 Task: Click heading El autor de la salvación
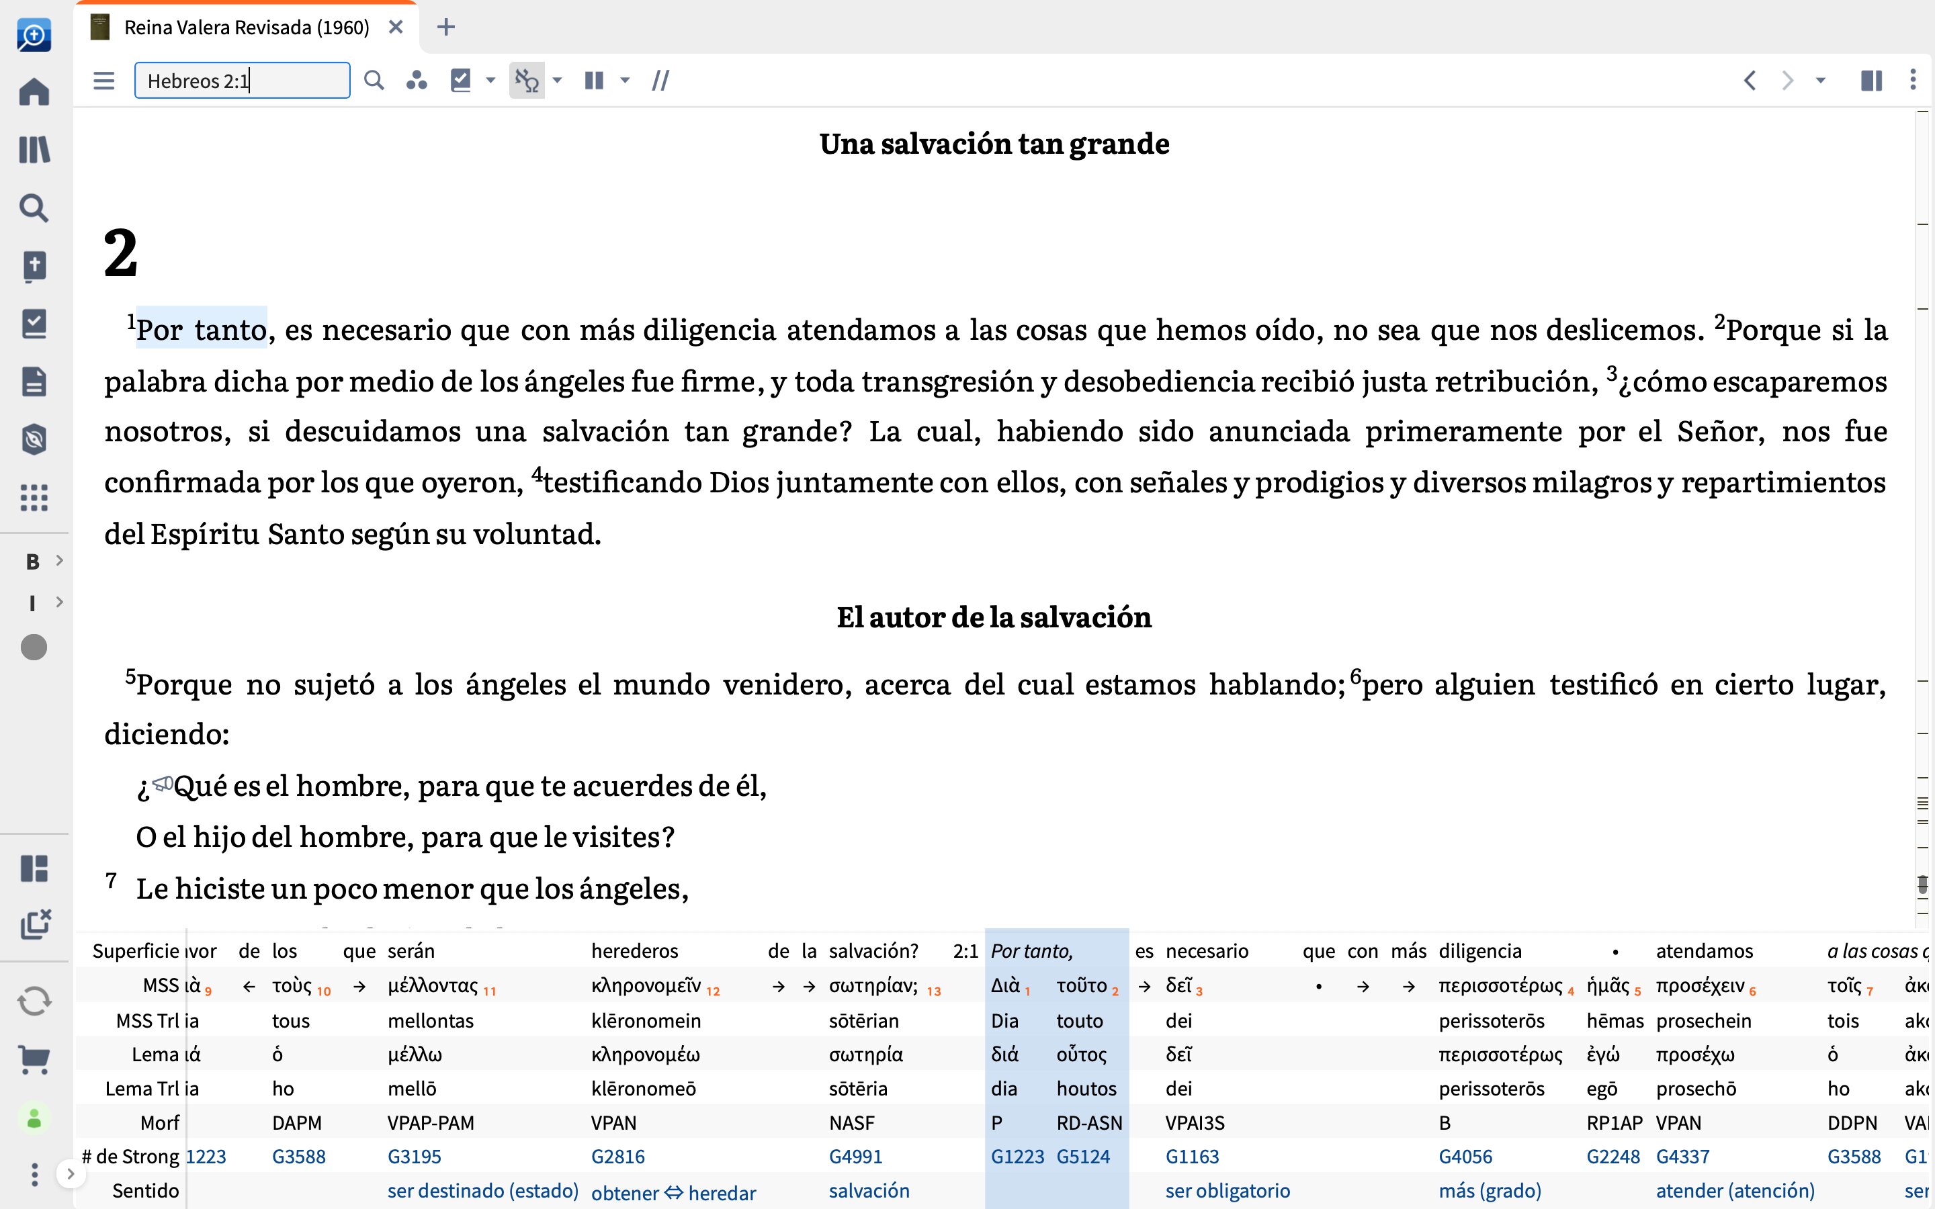point(994,617)
